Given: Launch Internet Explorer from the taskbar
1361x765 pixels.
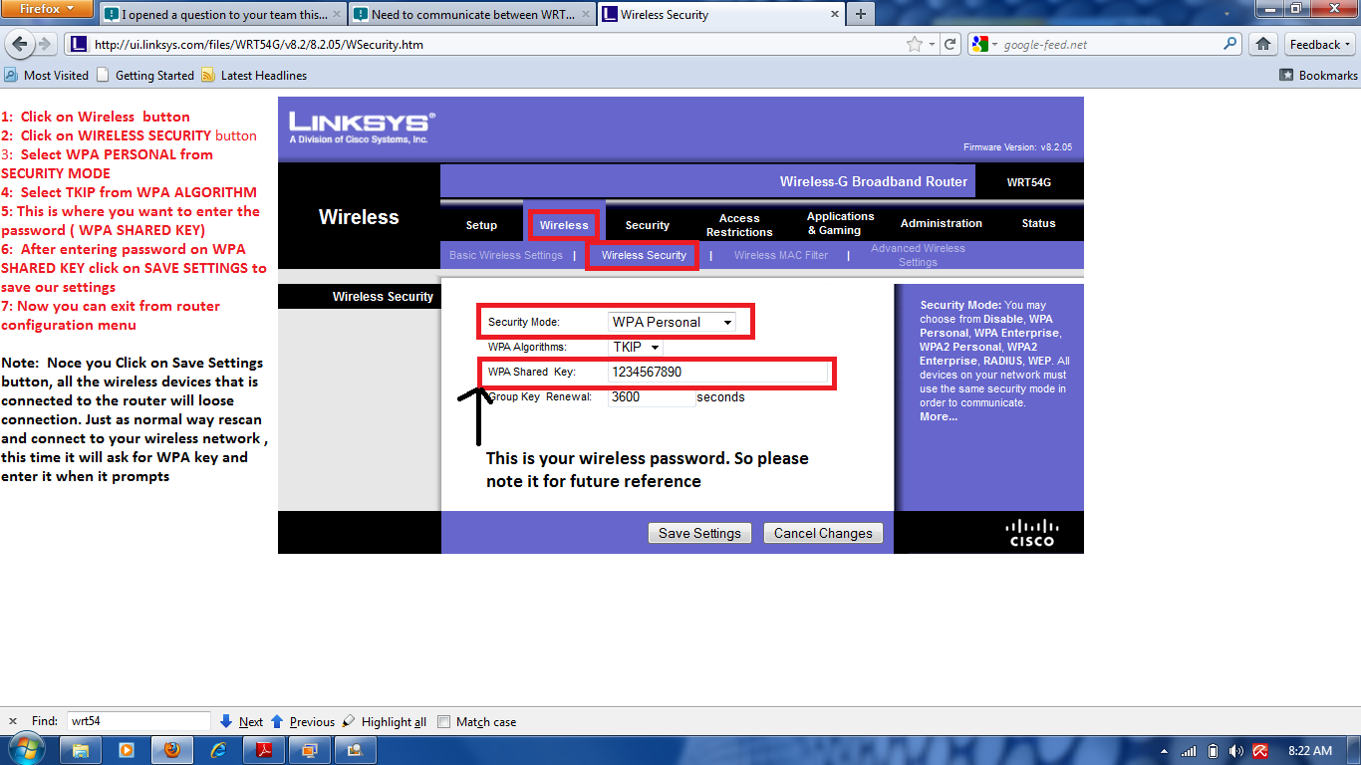Looking at the screenshot, I should tap(219, 750).
